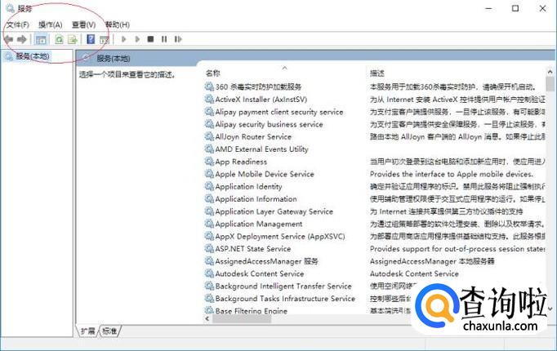
Task: Click the Refresh toolbar icon
Action: 59,39
